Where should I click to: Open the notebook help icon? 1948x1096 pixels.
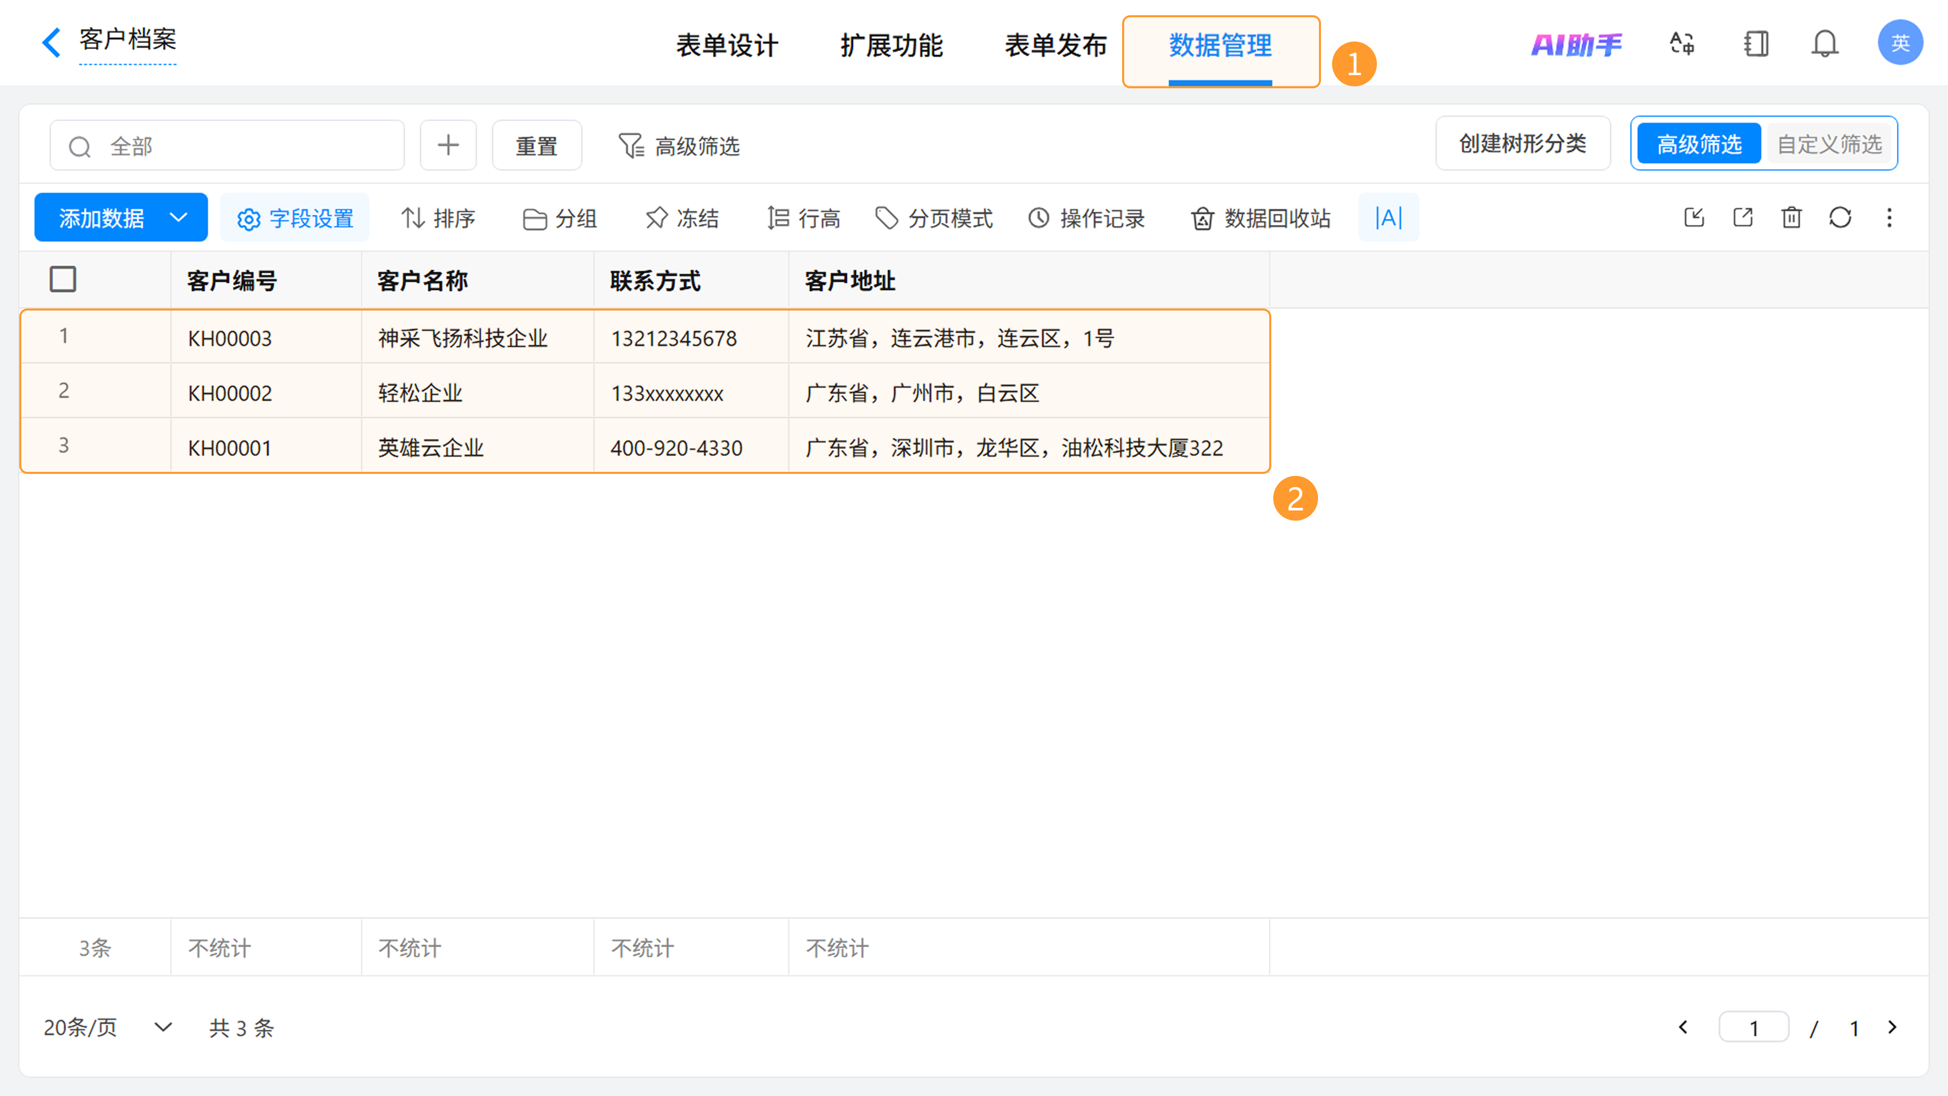point(1756,44)
